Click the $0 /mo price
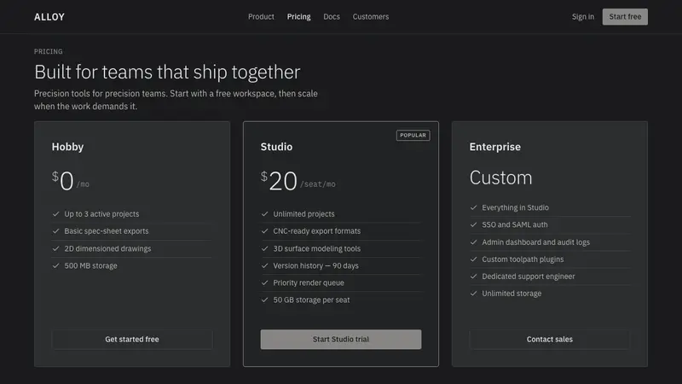682x384 pixels. 71,181
